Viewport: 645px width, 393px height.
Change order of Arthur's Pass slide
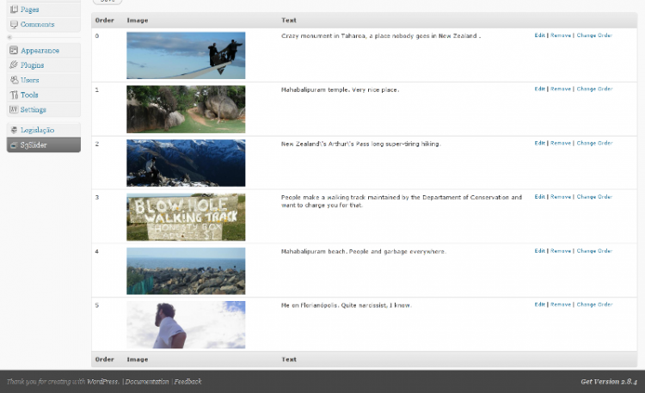coord(594,144)
